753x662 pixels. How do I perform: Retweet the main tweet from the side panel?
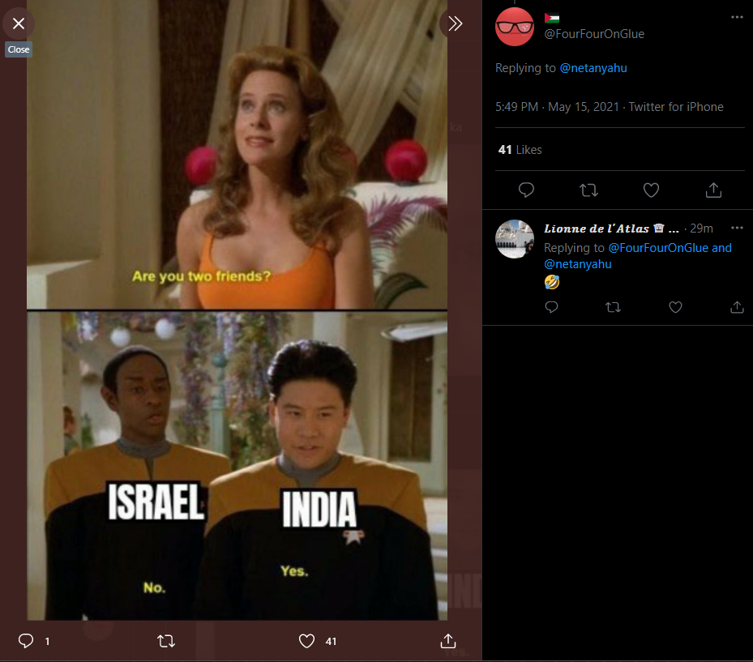click(x=588, y=190)
